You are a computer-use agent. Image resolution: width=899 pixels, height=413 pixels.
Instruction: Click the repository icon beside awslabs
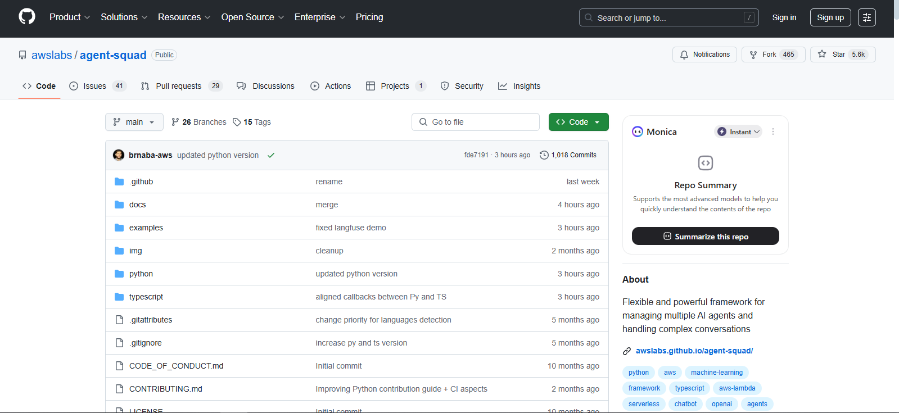tap(22, 55)
